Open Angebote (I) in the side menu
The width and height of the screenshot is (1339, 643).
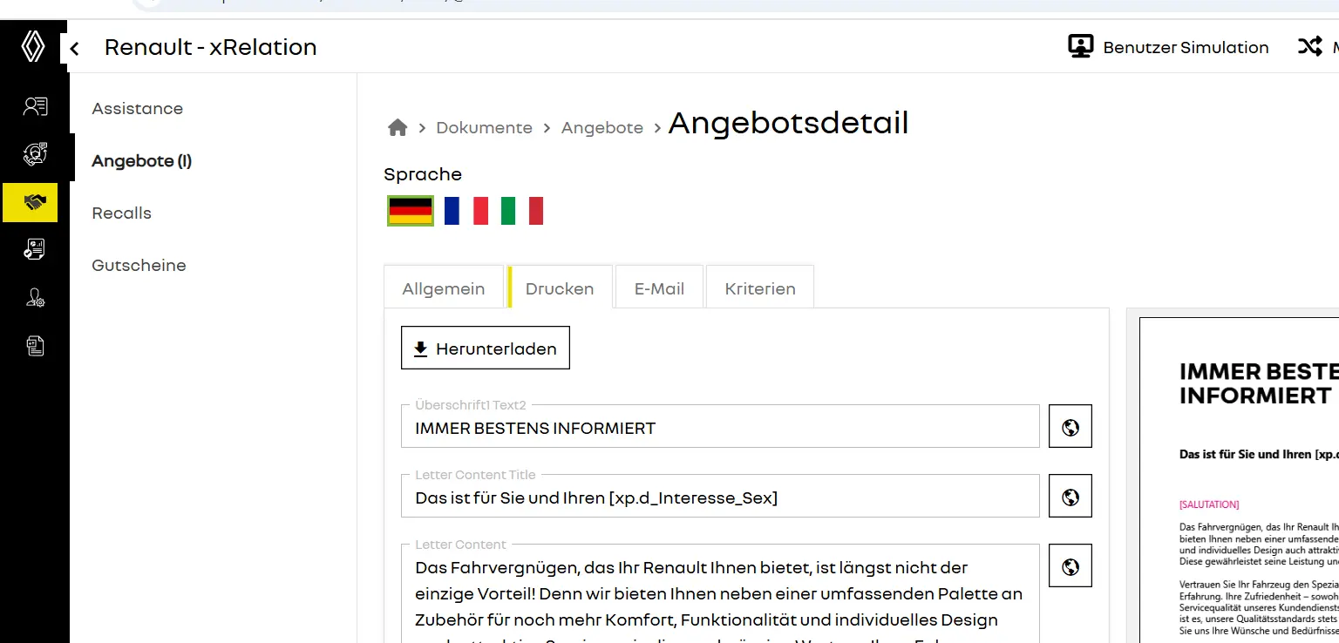(142, 161)
